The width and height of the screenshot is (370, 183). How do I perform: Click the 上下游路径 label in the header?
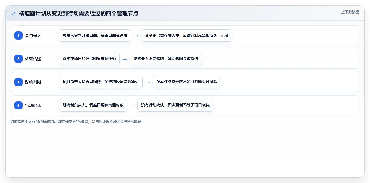(x=350, y=12)
